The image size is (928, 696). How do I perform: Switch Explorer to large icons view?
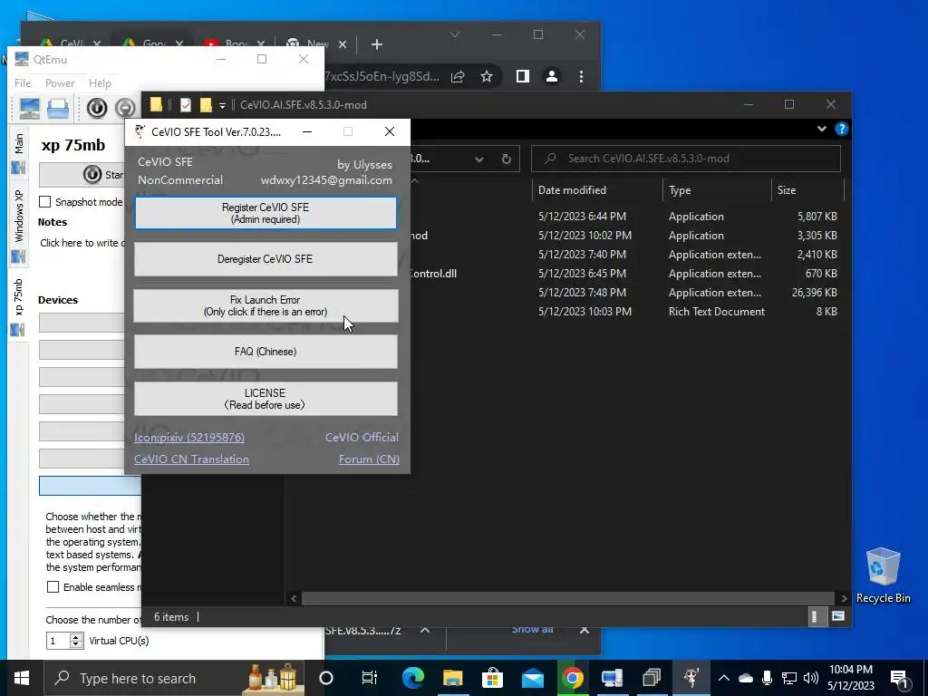[838, 616]
